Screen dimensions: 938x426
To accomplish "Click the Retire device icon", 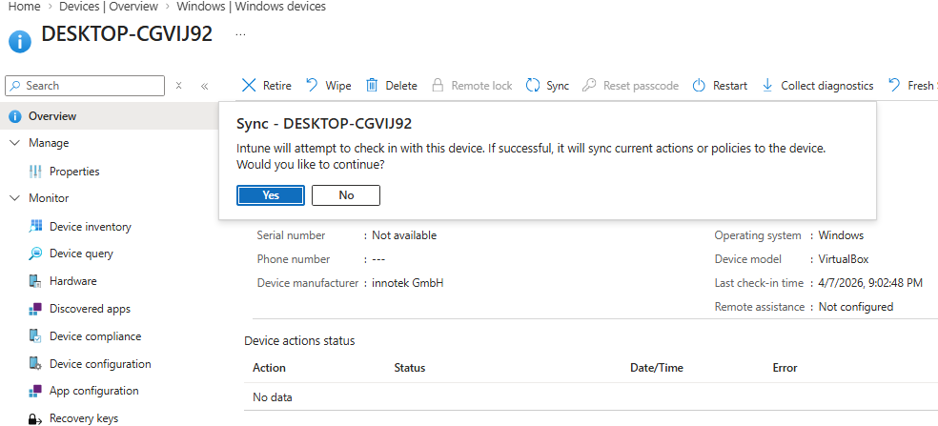I will point(249,86).
